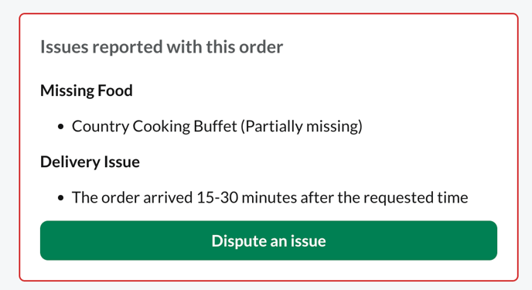Viewport: 532px width, 290px height.
Task: Click the word Issues starting the card title
Action: [x=64, y=47]
